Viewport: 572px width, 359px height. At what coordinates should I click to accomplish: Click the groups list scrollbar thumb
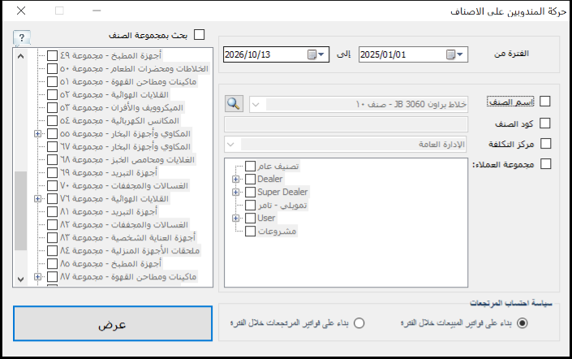click(21, 211)
